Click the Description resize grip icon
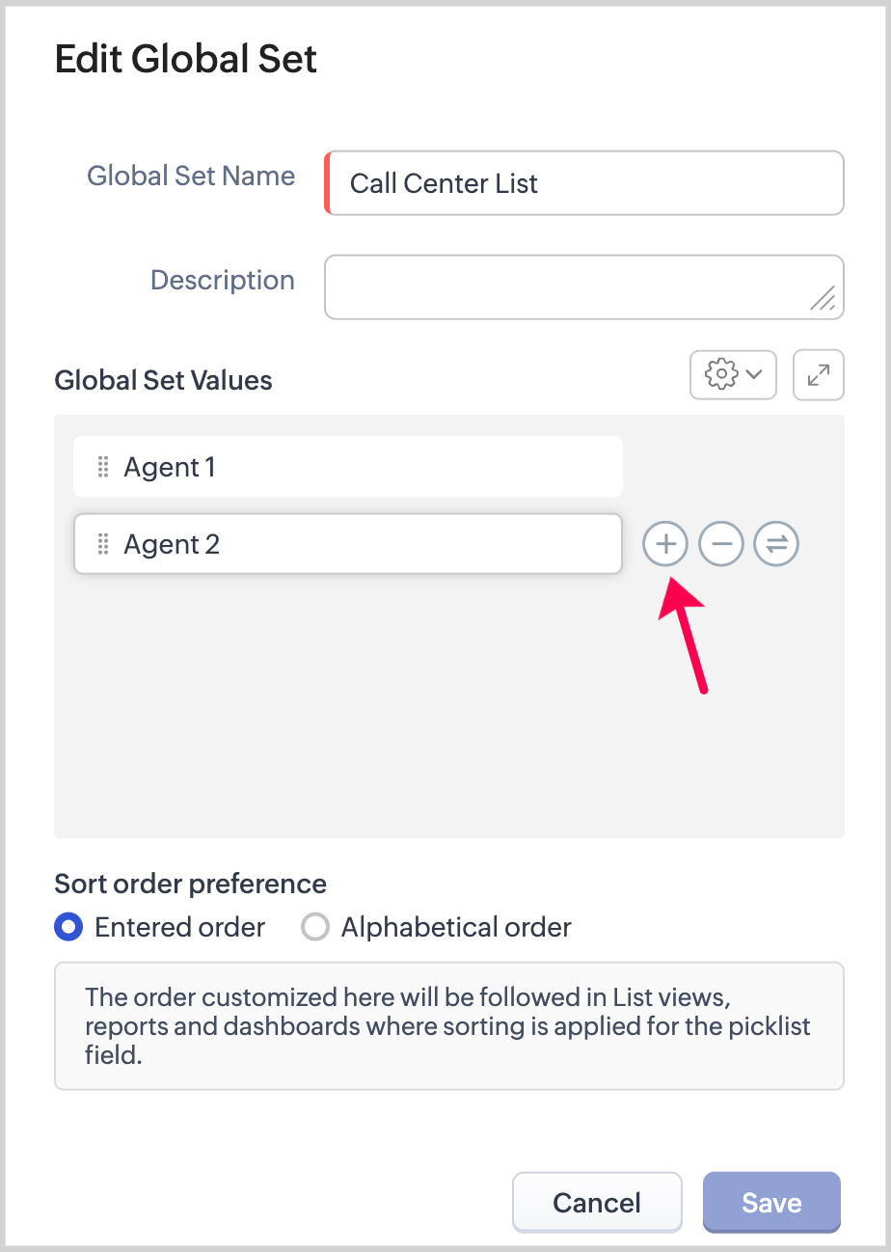 coord(823,298)
